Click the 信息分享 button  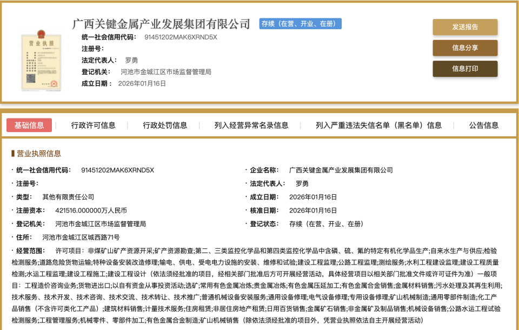click(x=465, y=48)
